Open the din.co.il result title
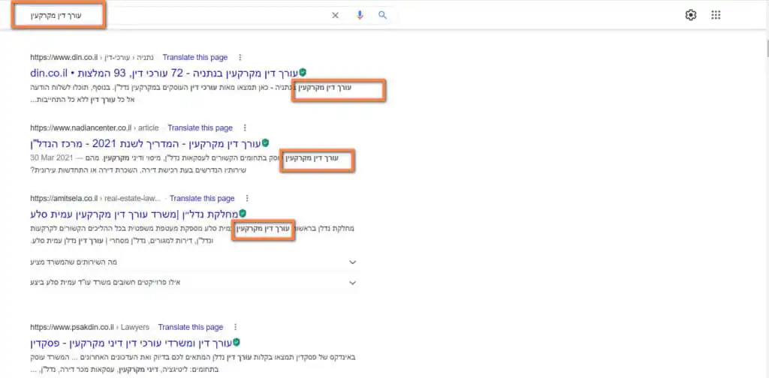 (x=164, y=73)
